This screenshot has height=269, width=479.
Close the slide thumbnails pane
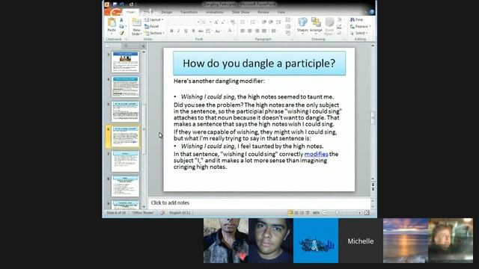(x=143, y=46)
